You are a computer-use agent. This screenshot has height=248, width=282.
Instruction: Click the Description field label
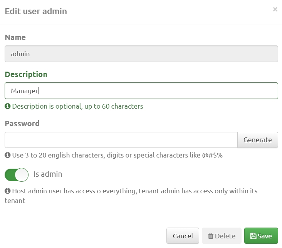tap(26, 74)
